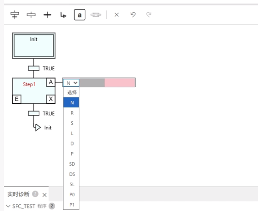Click pink action name field

tap(120, 83)
